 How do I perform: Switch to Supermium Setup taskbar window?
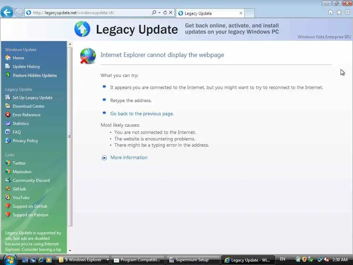click(193, 260)
